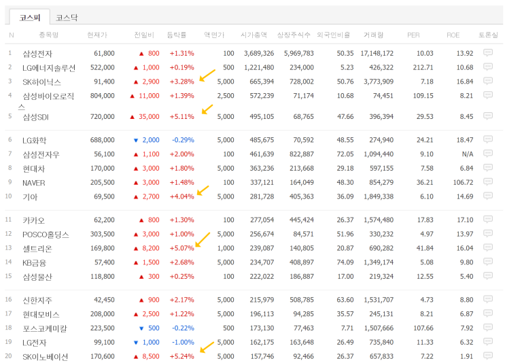
Task: Select SK이노베이션 change rate +5.24%
Action: (x=182, y=356)
